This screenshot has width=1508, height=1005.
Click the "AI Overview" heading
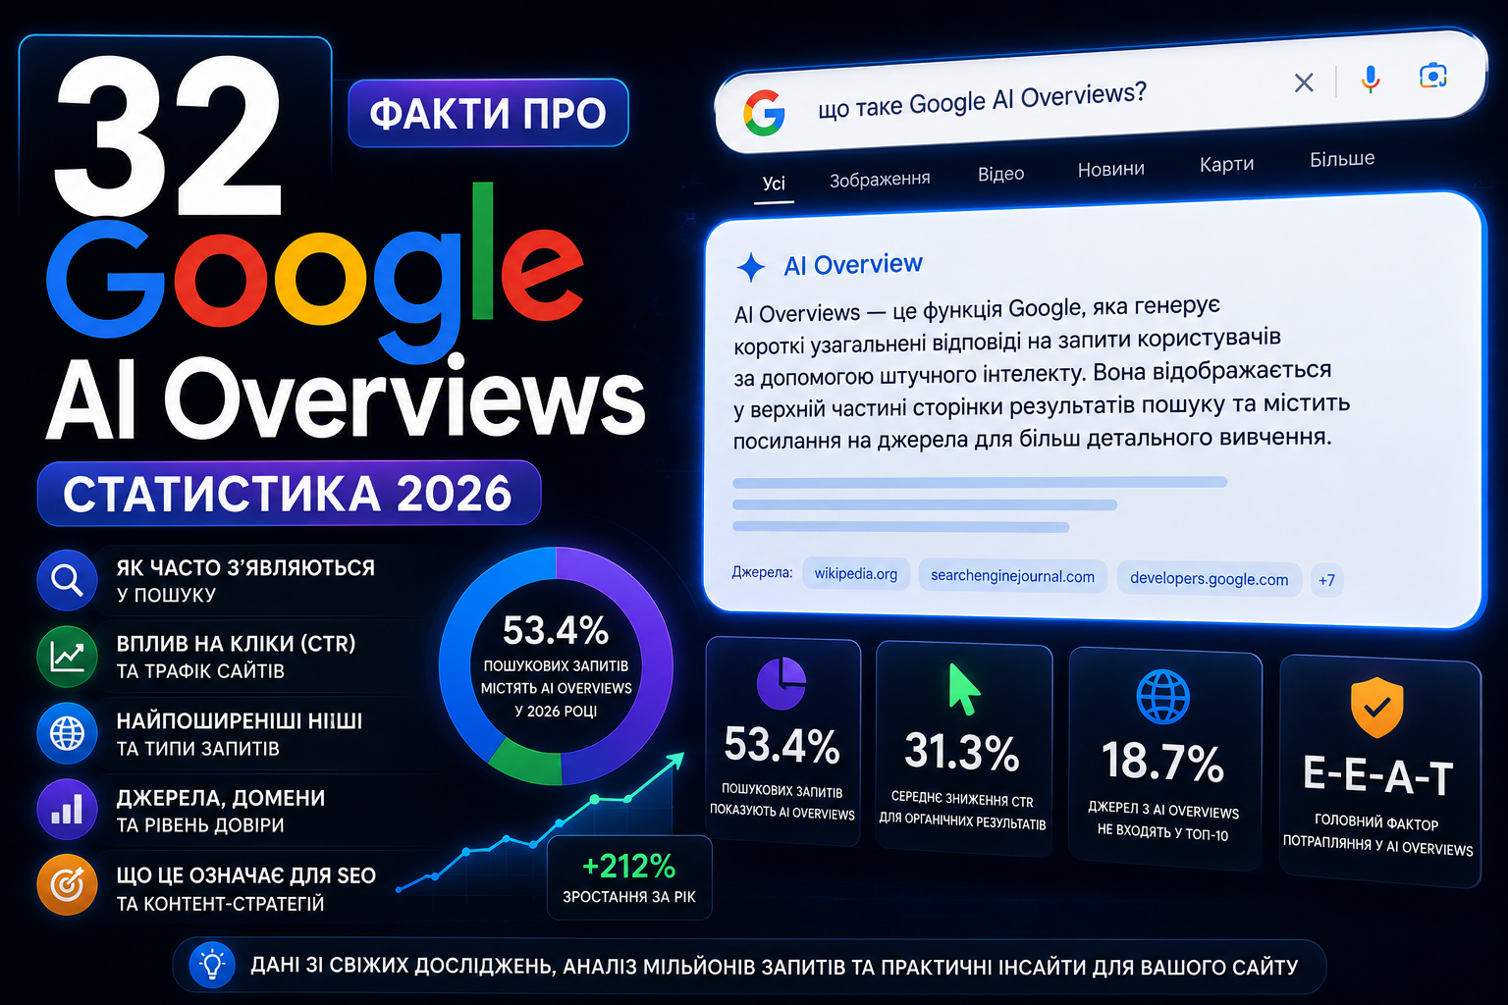point(853,264)
